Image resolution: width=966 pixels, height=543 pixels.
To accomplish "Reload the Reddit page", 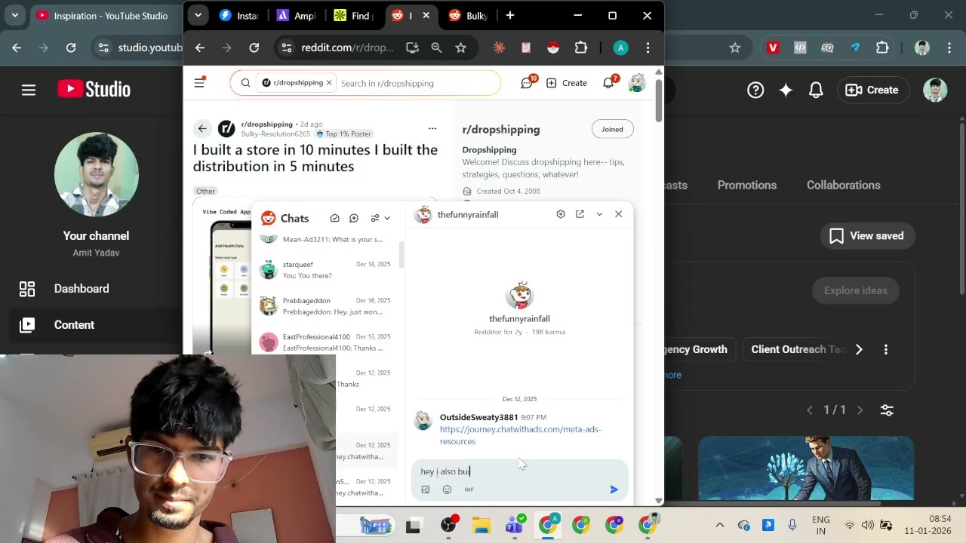I will click(254, 48).
